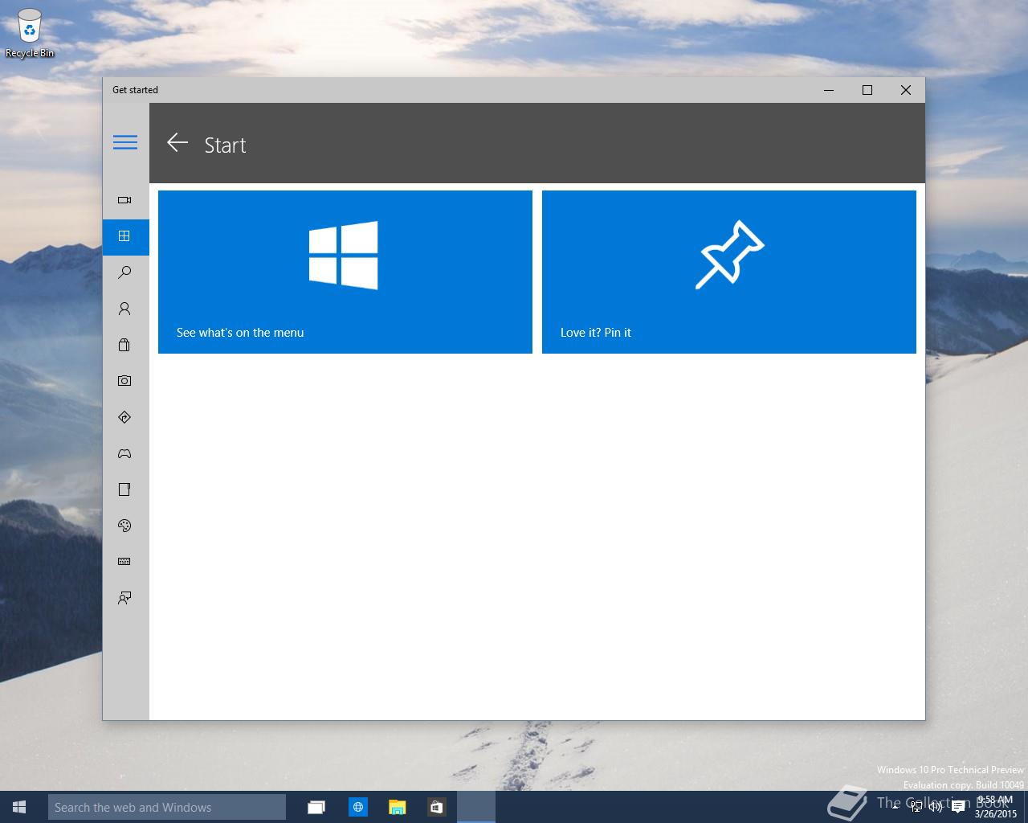Open the network status tray icon
Screen dimensions: 1028x823
[x=916, y=807]
